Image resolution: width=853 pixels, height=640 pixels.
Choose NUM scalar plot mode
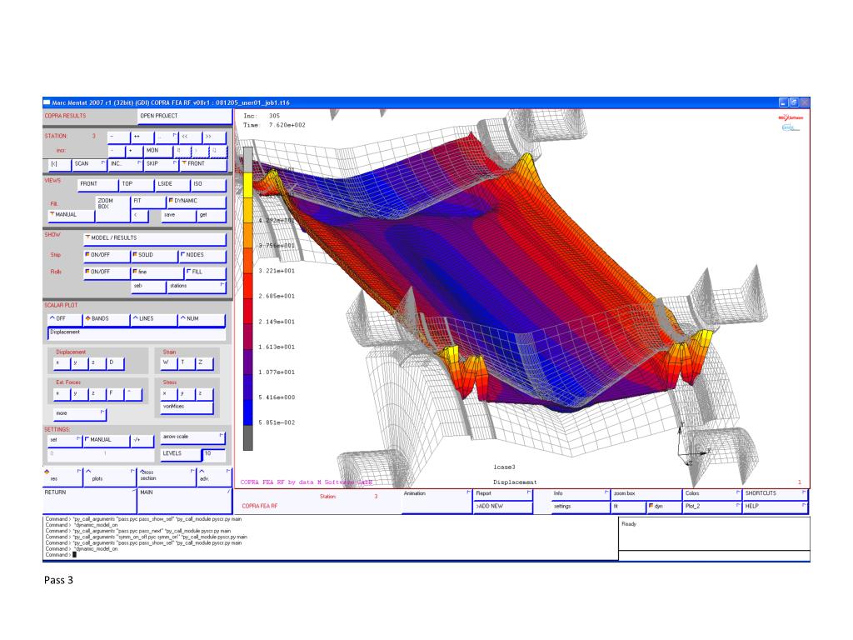pyautogui.click(x=202, y=319)
